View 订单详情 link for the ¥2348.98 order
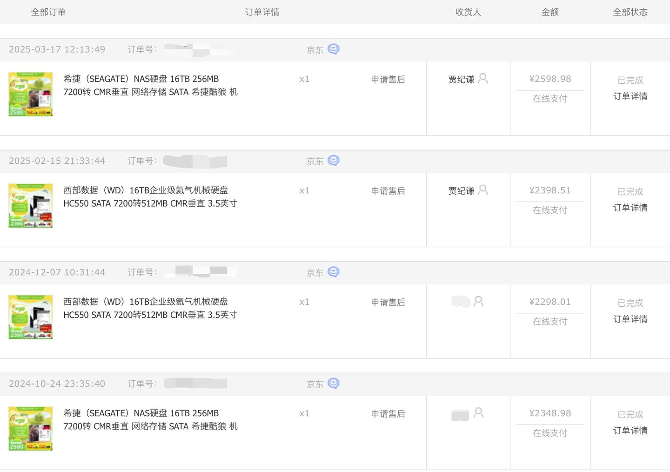 tap(630, 431)
